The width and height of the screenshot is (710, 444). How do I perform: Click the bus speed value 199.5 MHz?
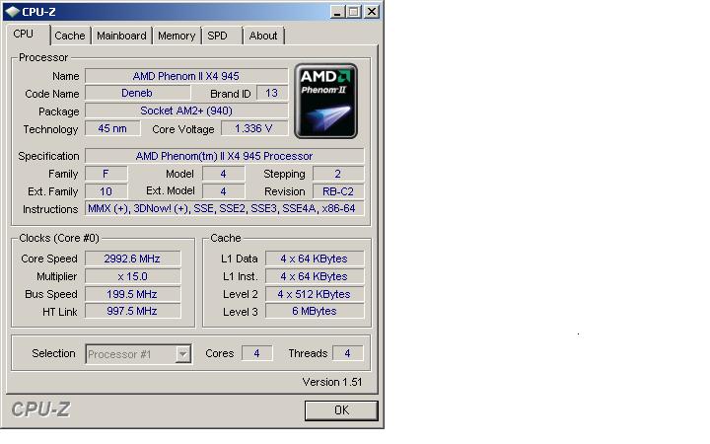click(x=132, y=294)
